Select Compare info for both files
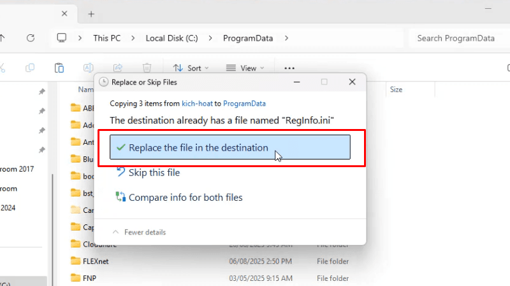This screenshot has height=286, width=510. [x=185, y=197]
